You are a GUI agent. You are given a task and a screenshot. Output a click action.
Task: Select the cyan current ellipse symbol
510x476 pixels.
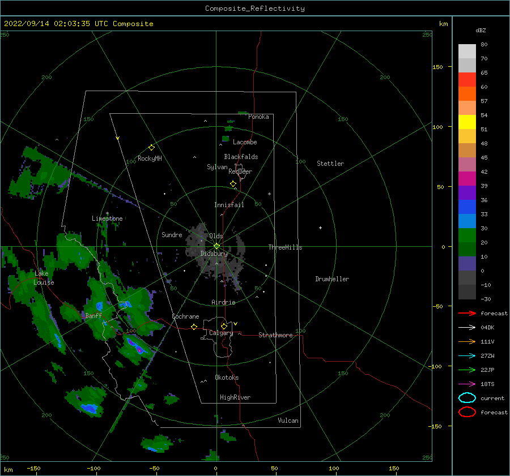[x=467, y=398]
